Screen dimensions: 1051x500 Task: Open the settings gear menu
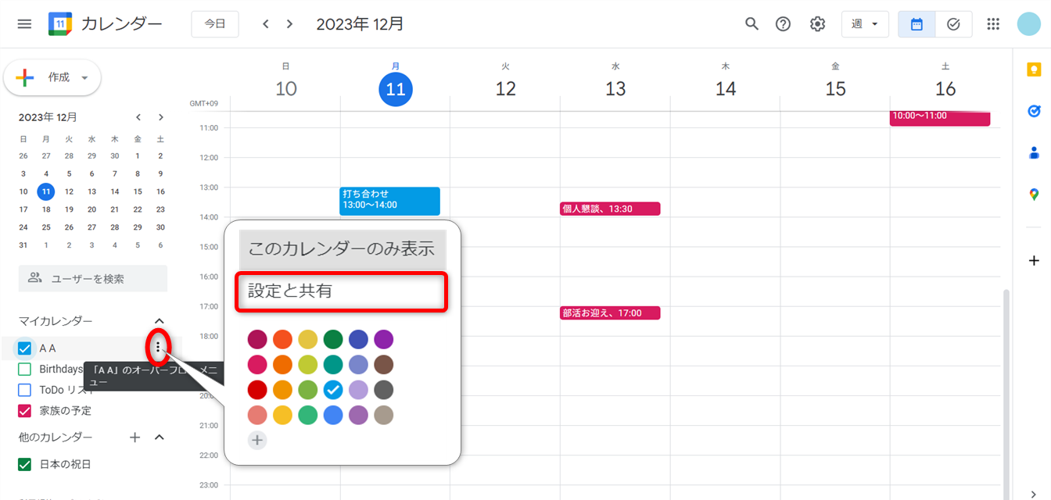817,24
